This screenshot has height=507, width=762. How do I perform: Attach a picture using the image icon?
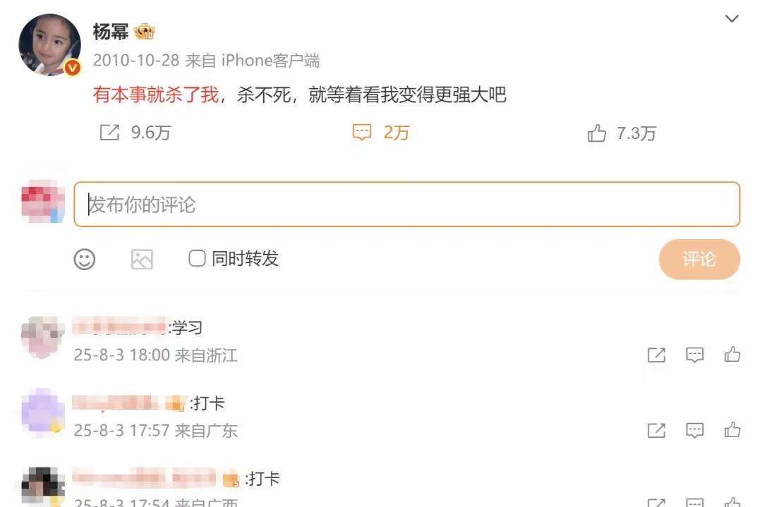pyautogui.click(x=142, y=259)
